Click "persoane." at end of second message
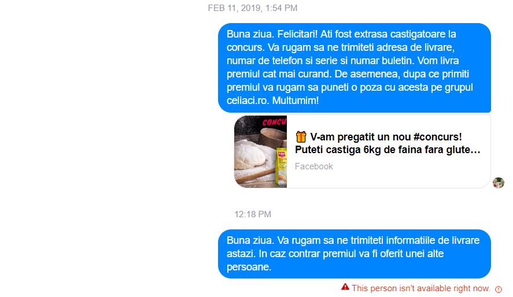Viewport: 513px width, 297px height. pos(249,267)
